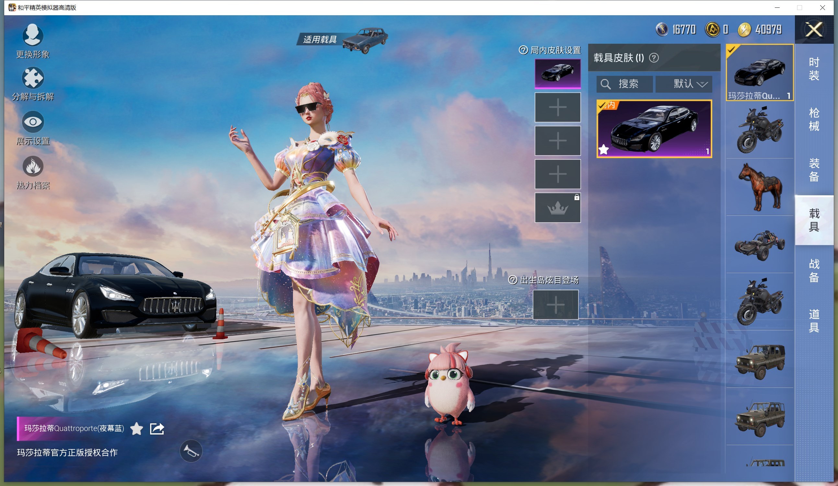Open 展示设置 eye icon
Screen dimensions: 838x486
click(33, 122)
